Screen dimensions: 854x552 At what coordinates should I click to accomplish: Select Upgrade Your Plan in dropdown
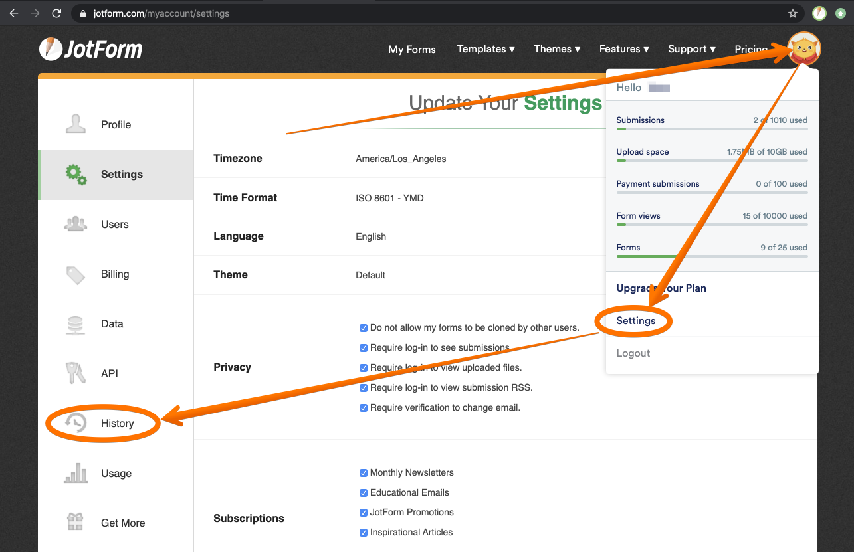[661, 288]
